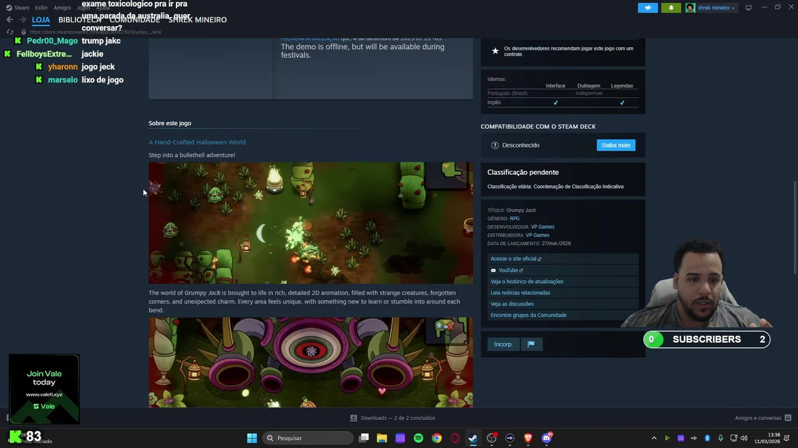Click the Incorp. button
Image resolution: width=798 pixels, height=448 pixels.
tap(503, 344)
